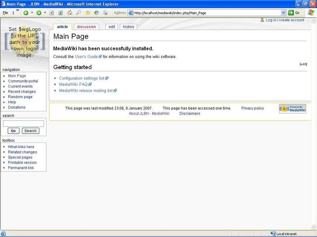Open Favorites star

pos(88,13)
